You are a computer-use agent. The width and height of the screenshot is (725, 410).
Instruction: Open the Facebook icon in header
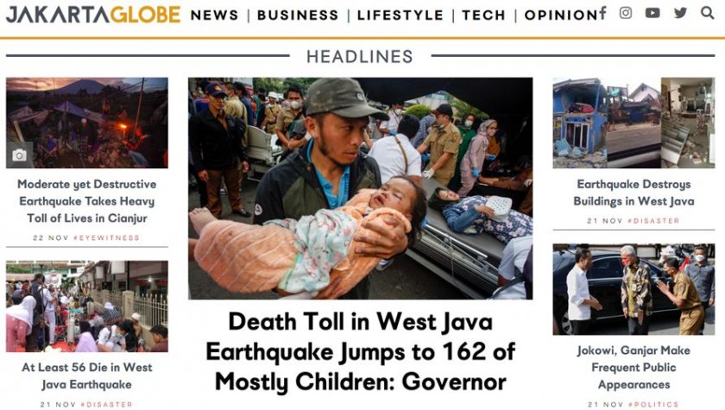[603, 13]
